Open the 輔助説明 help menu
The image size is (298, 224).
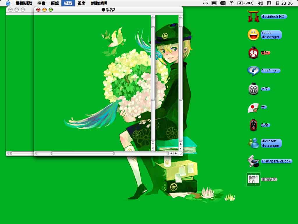click(99, 3)
